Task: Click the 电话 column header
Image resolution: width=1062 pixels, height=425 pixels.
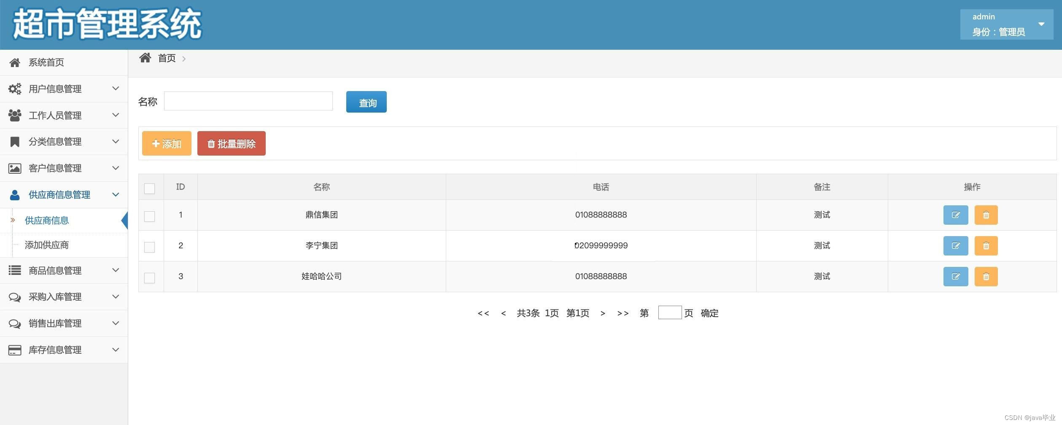Action: click(601, 187)
